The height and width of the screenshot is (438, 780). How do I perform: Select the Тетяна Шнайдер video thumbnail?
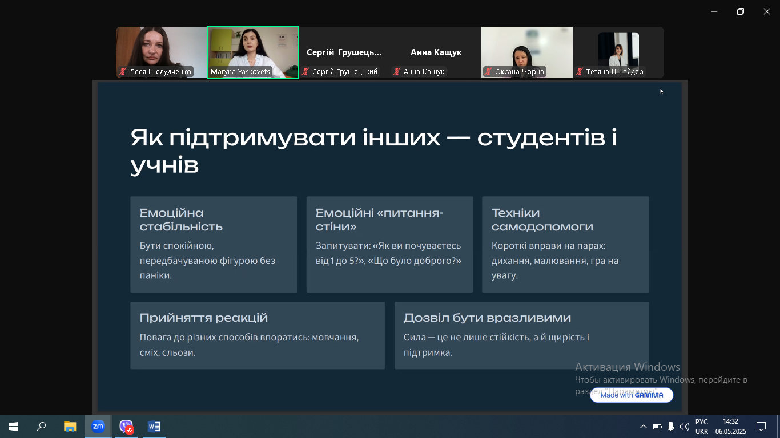[x=618, y=51]
